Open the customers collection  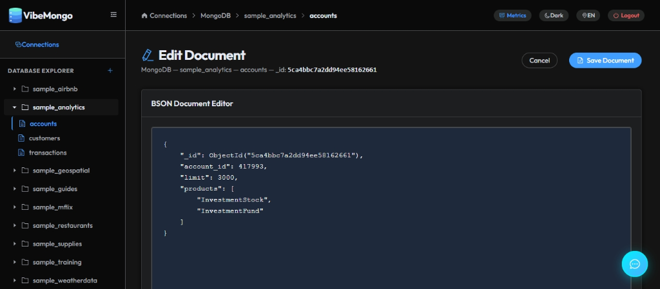[x=44, y=138]
